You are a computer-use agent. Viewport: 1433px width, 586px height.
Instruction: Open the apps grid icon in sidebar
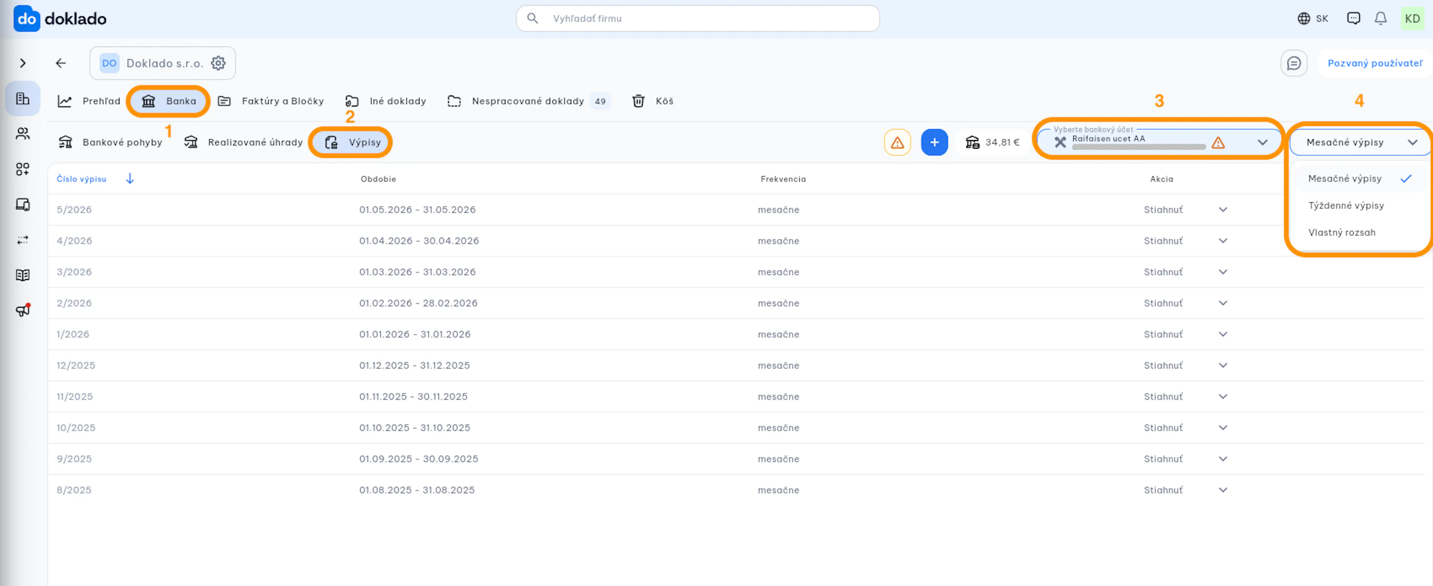(23, 169)
